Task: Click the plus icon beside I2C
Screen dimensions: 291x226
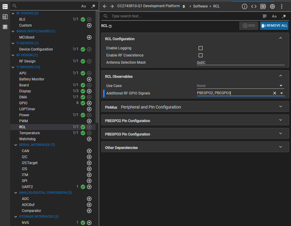Action: click(89, 157)
